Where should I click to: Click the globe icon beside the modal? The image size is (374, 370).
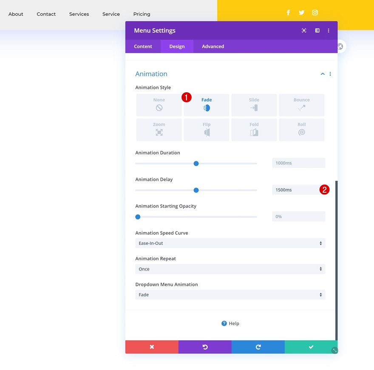tap(340, 46)
